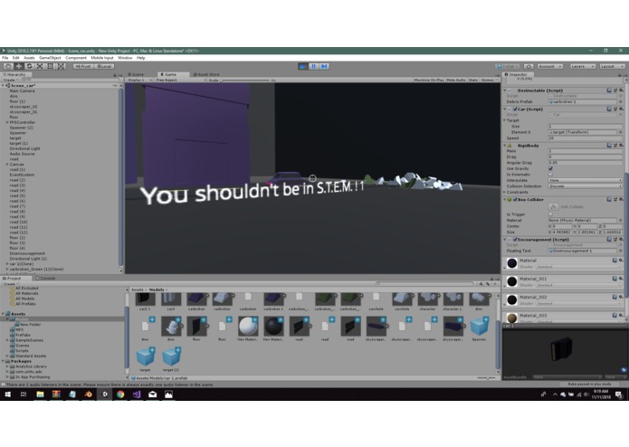Select the Rect transform tool
The image size is (629, 447).
(50, 66)
